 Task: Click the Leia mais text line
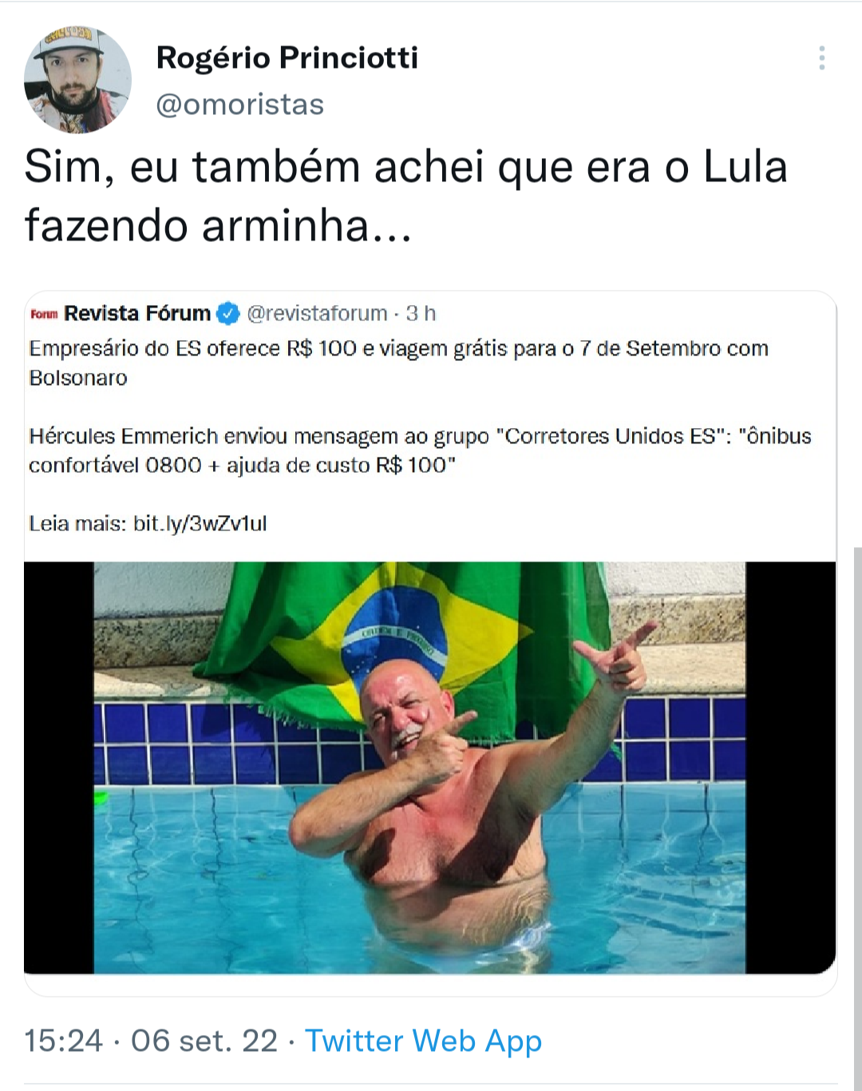[148, 524]
